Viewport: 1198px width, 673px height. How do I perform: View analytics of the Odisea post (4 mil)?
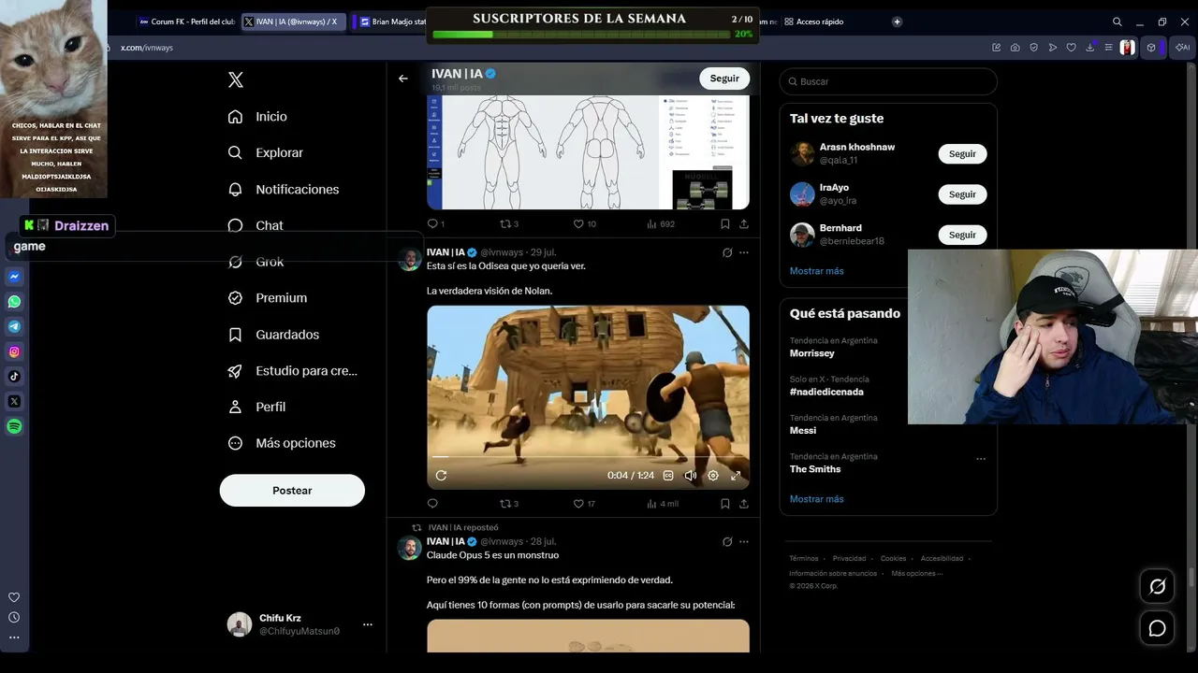663,504
